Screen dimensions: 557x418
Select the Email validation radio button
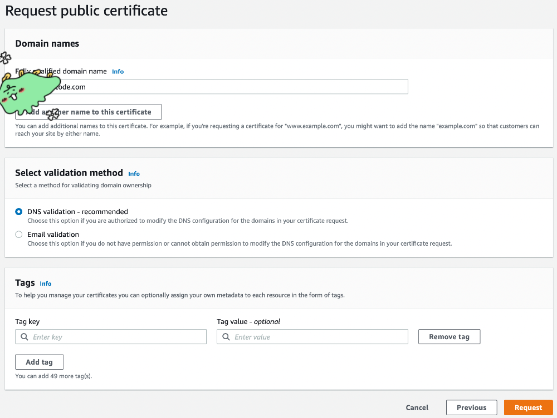point(19,235)
